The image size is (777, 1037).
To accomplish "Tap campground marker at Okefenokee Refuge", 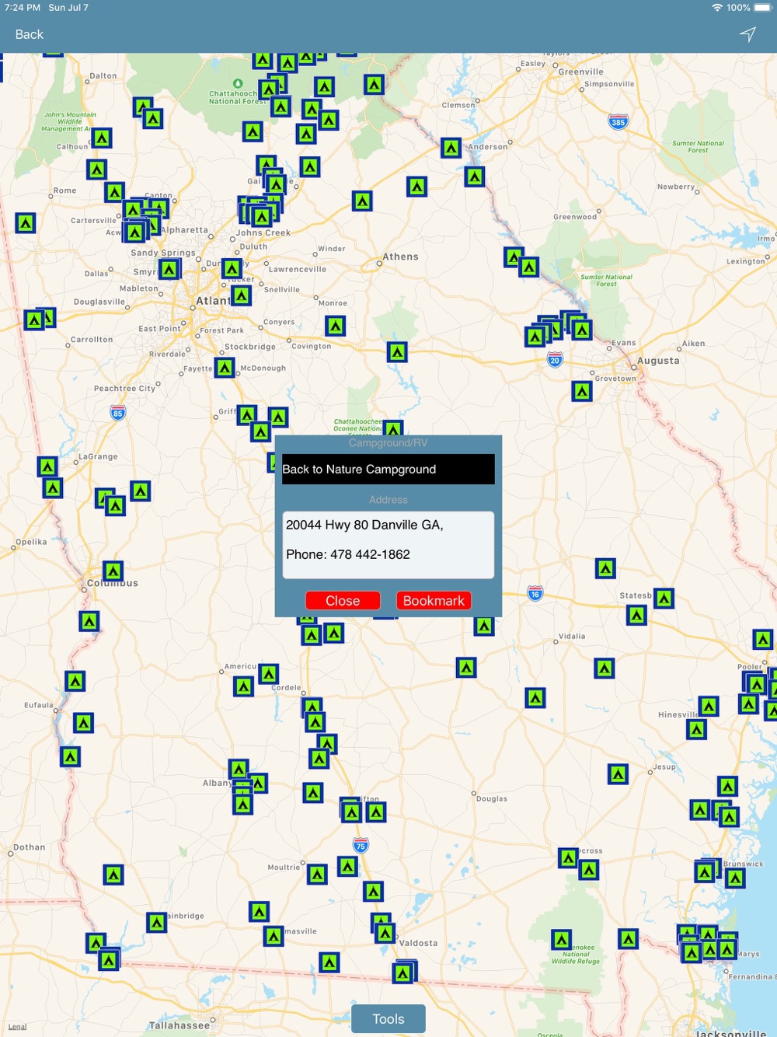I will pos(561,940).
